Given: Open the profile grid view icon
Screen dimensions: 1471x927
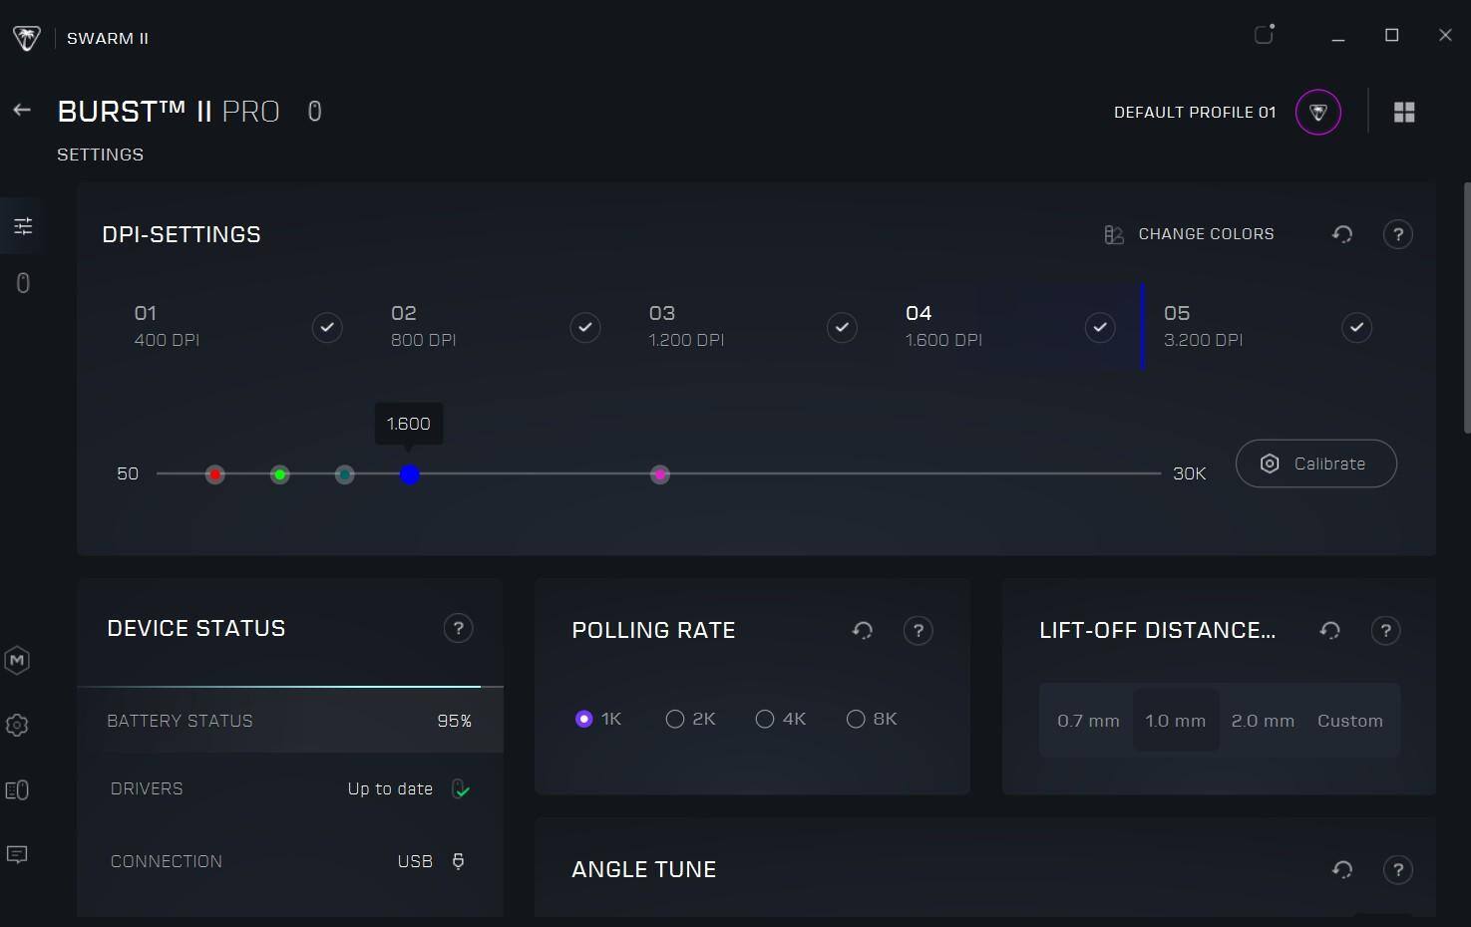Looking at the screenshot, I should tap(1404, 113).
